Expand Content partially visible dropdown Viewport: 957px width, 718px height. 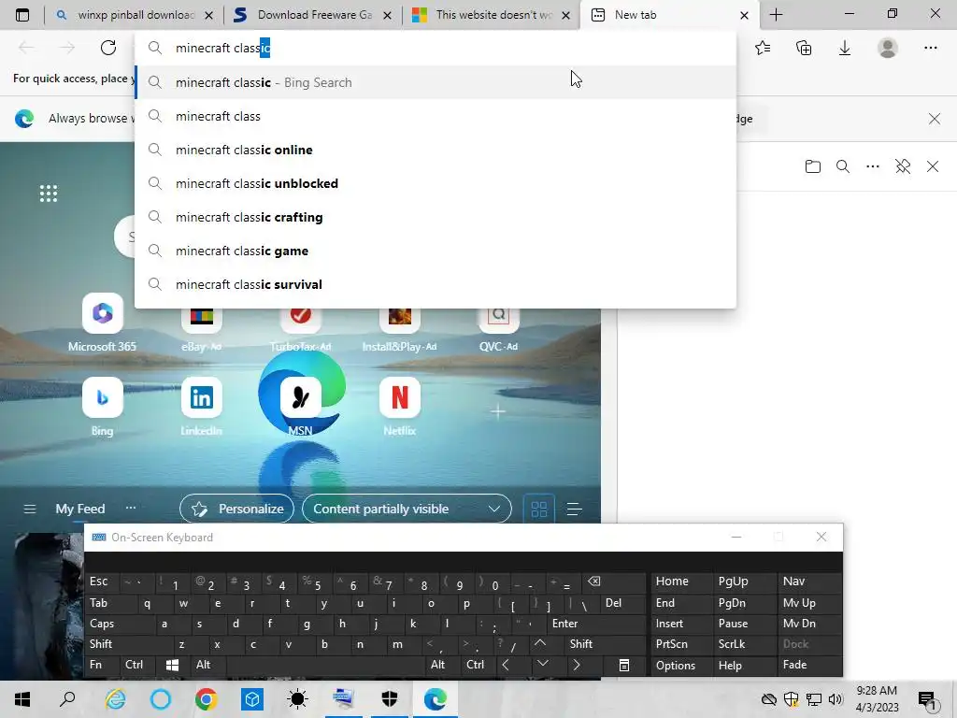point(407,509)
